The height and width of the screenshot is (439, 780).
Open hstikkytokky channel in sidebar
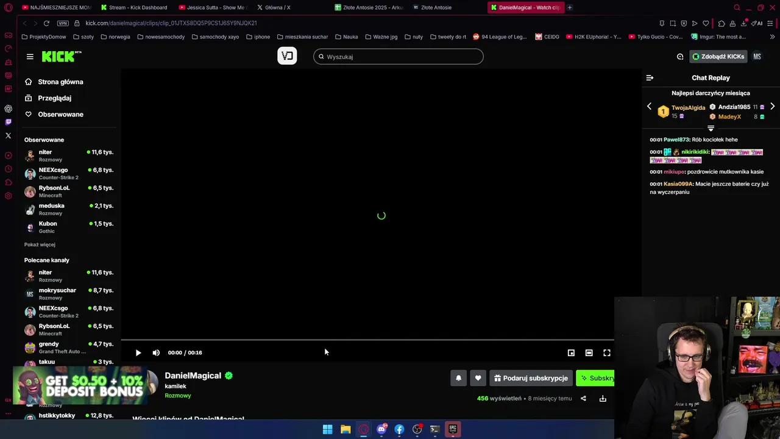(68, 416)
